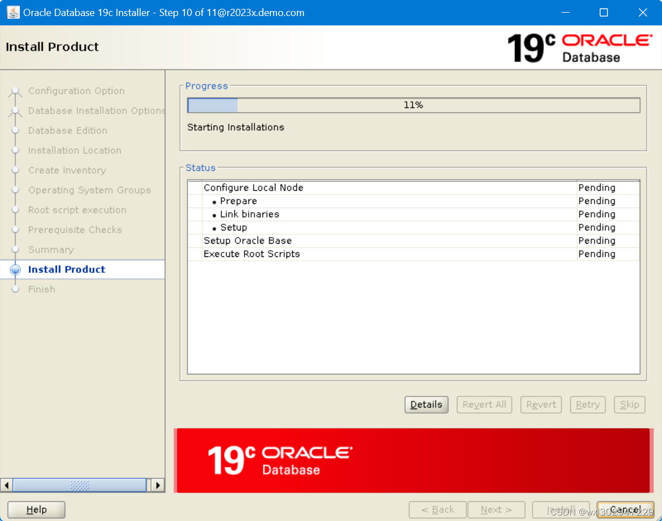
Task: Open the Help button
Action: 36,510
